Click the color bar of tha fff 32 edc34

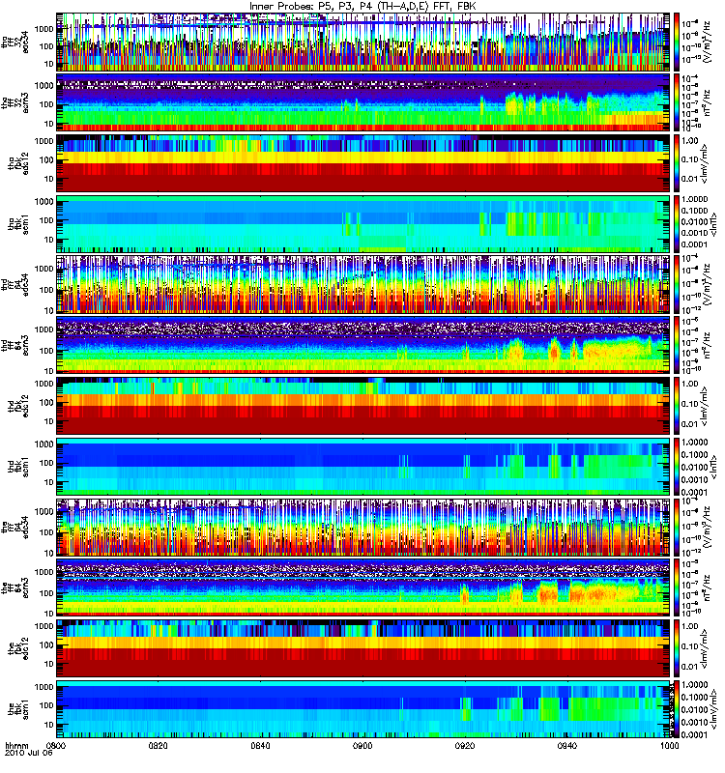[x=677, y=42]
